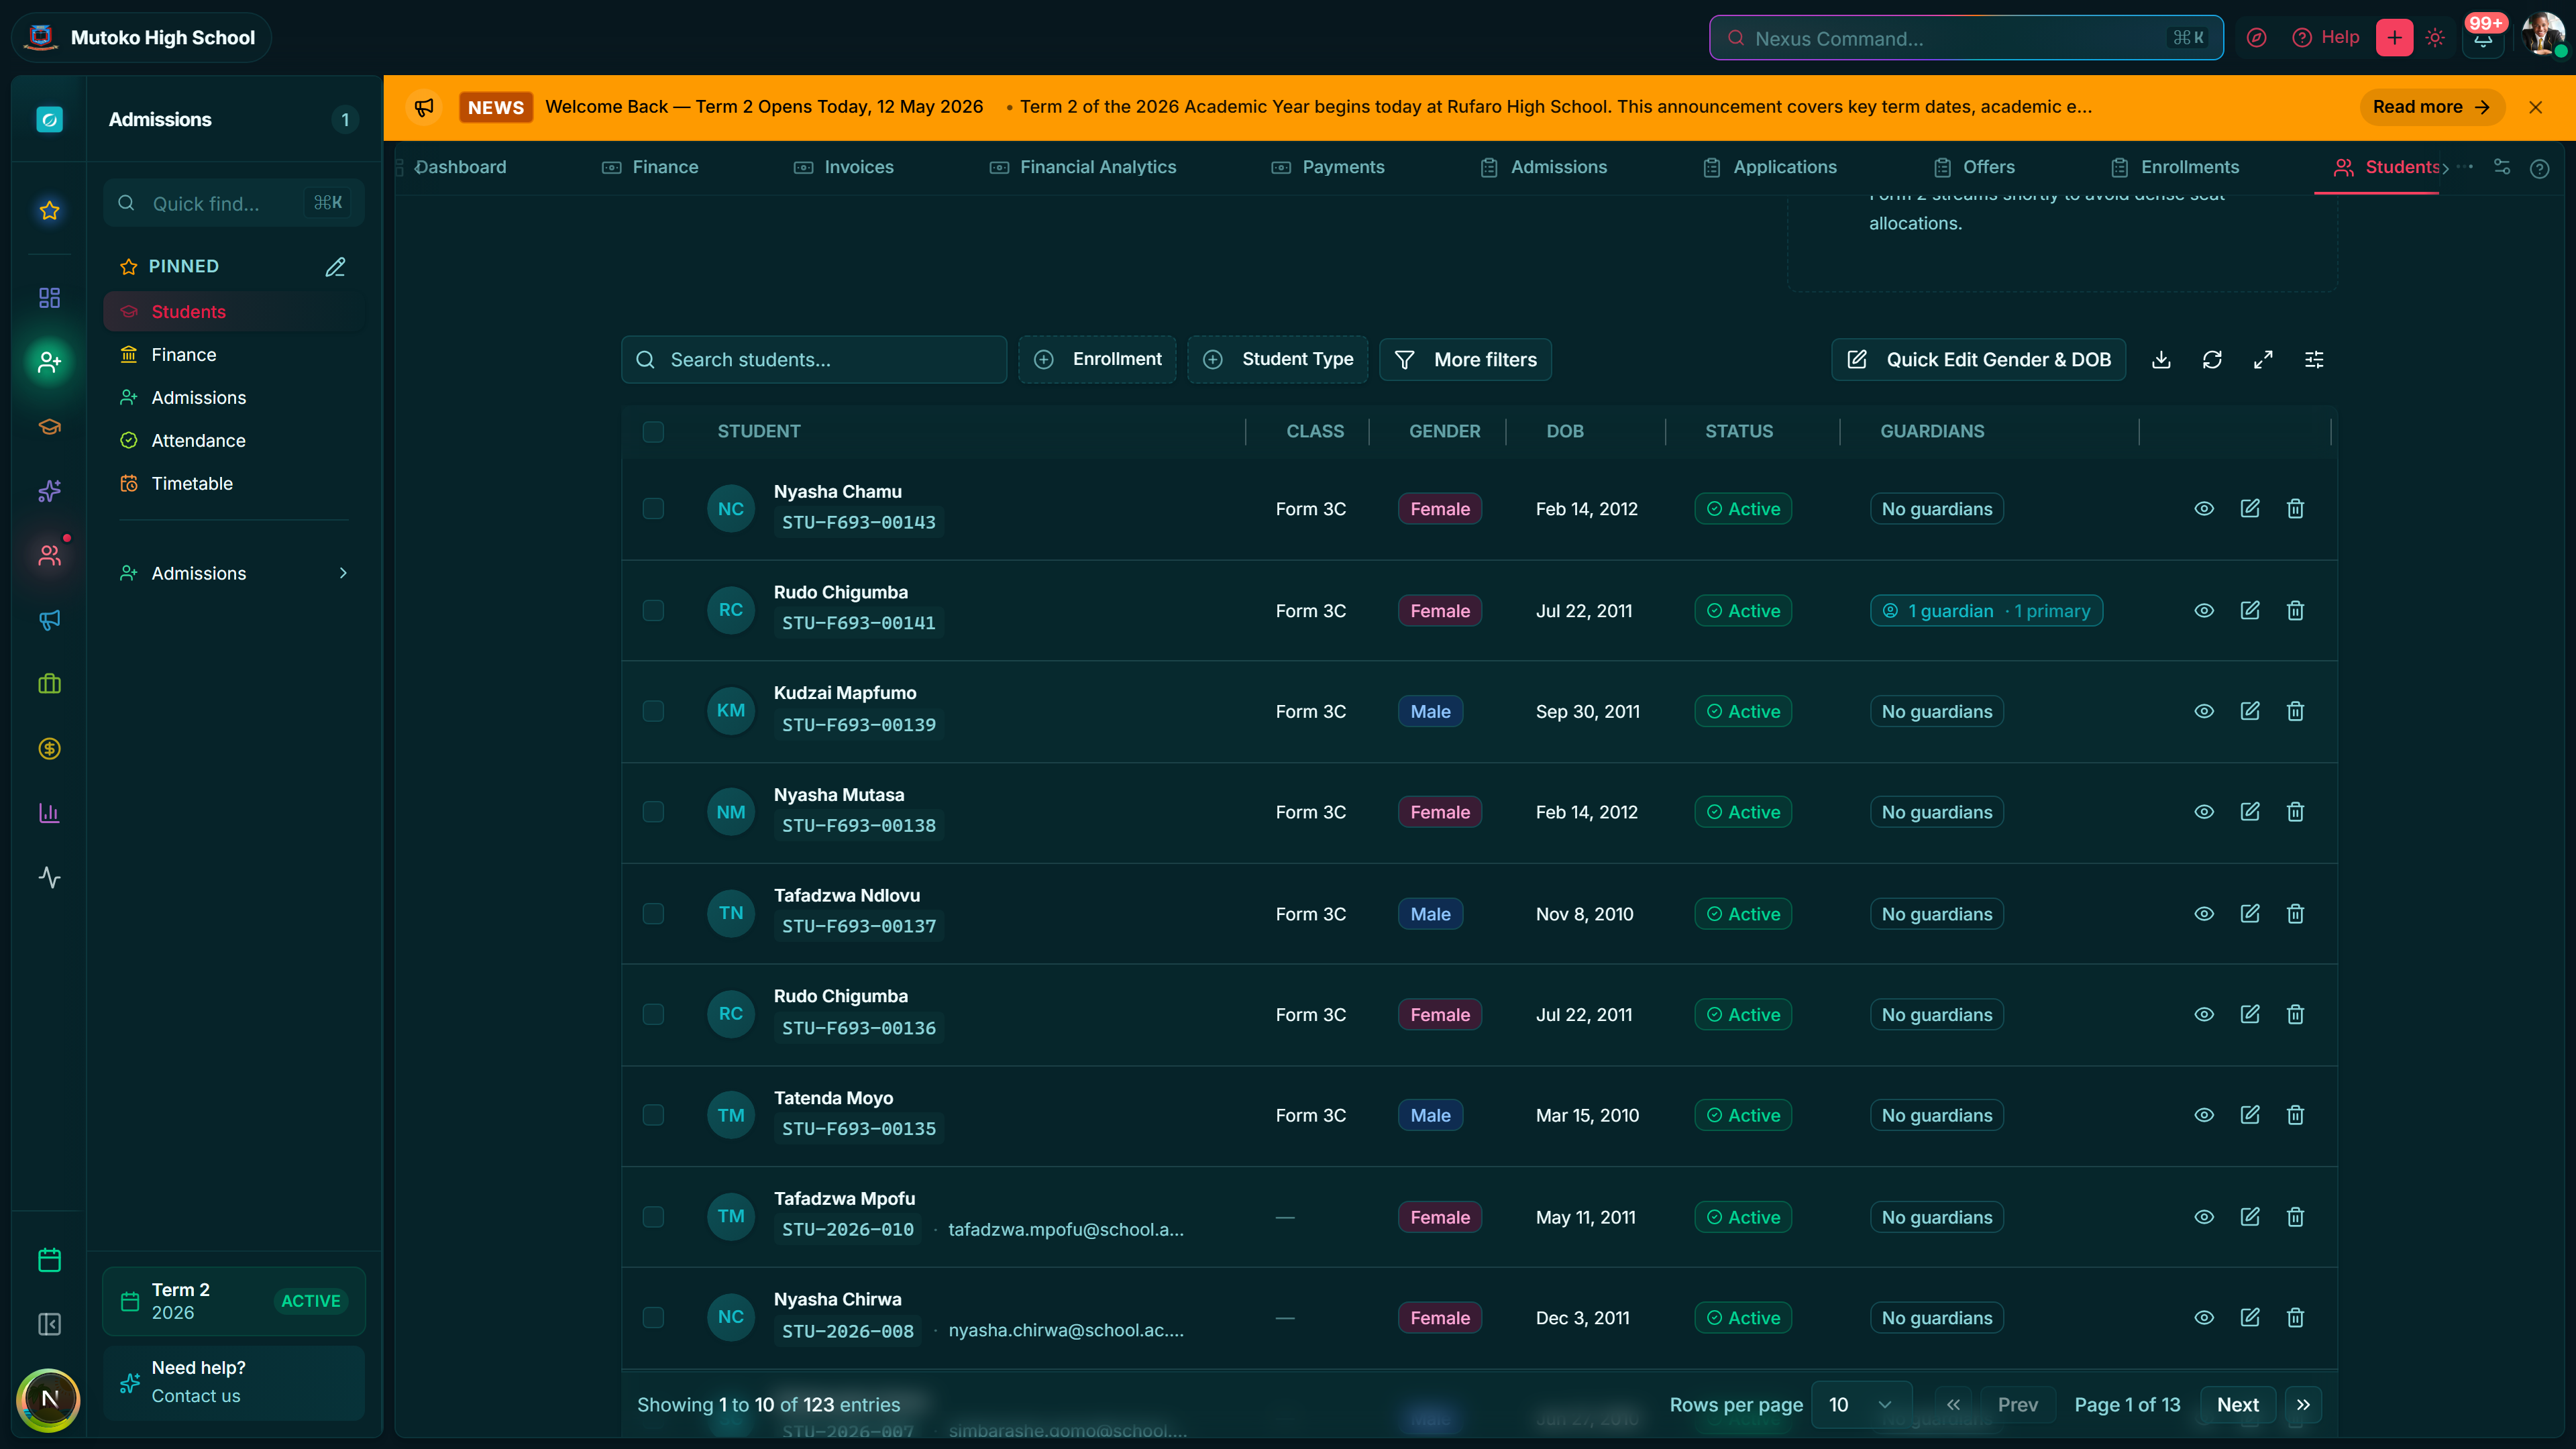Switch to the Financial Analytics tab

pyautogui.click(x=1083, y=167)
